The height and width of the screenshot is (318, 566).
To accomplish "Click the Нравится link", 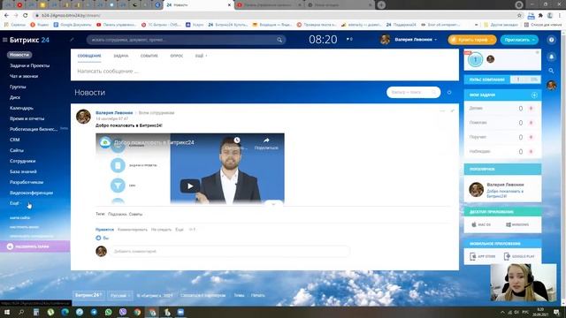I will tap(104, 230).
